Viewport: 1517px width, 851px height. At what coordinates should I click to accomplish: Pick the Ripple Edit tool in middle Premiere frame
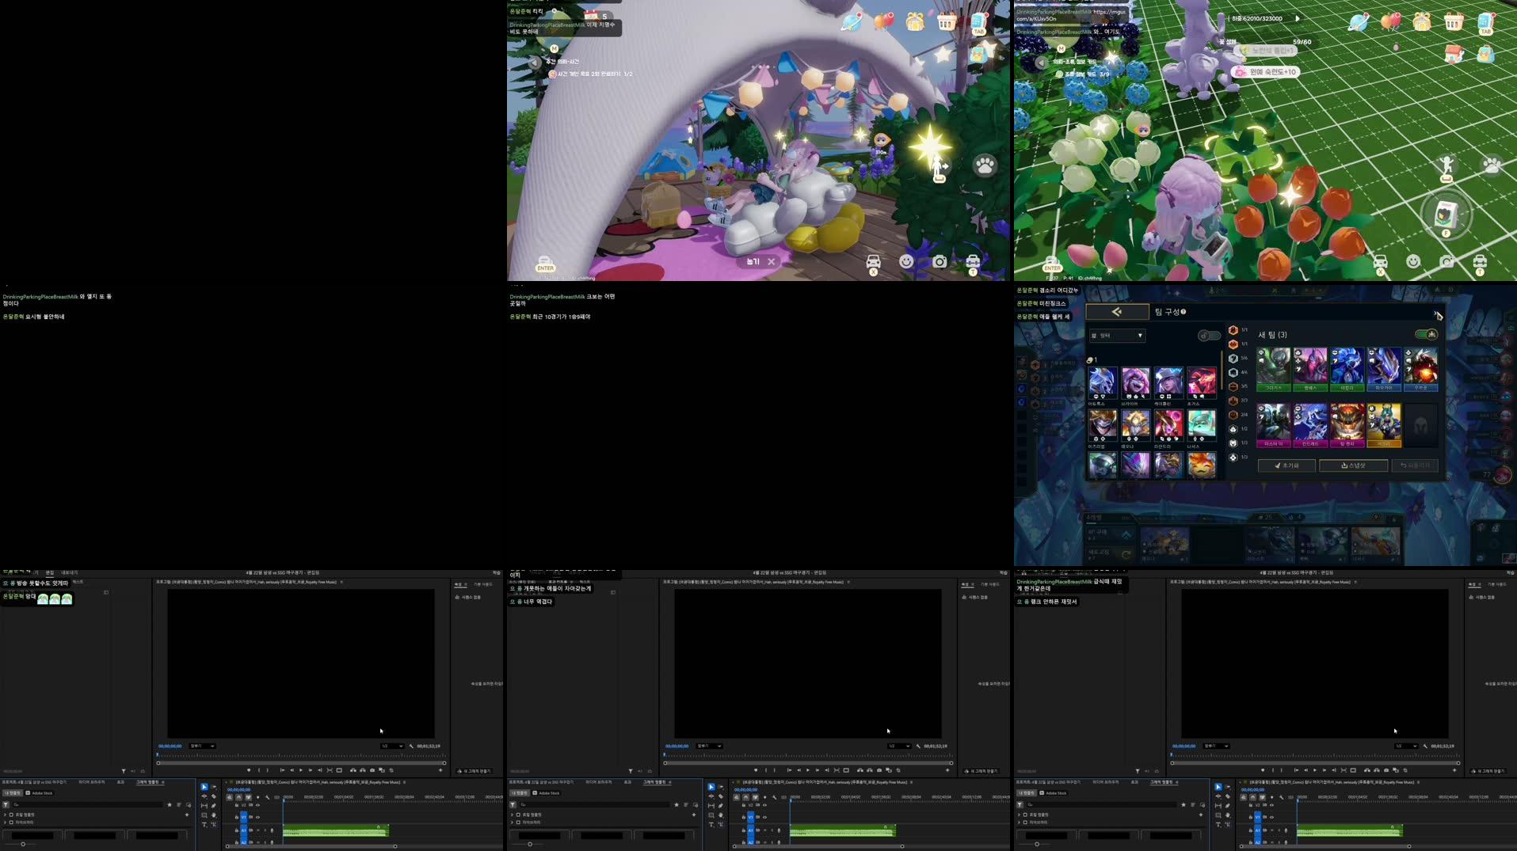(x=711, y=796)
